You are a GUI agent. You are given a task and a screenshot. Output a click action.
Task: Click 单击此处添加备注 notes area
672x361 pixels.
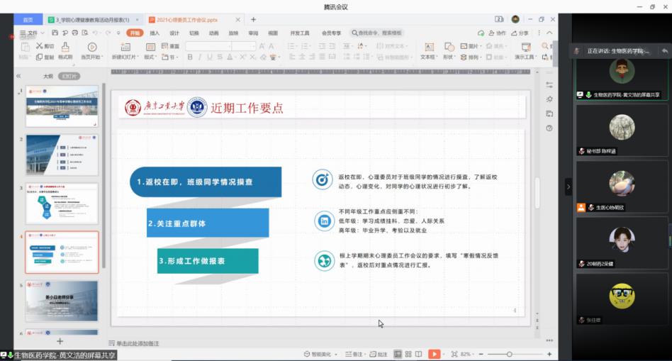tap(138, 343)
